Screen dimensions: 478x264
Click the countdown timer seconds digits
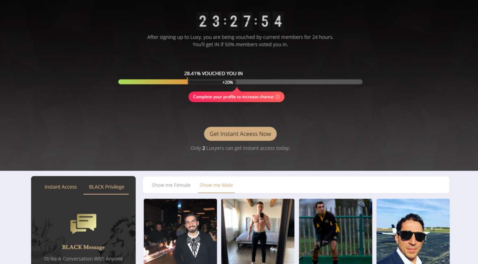[272, 22]
